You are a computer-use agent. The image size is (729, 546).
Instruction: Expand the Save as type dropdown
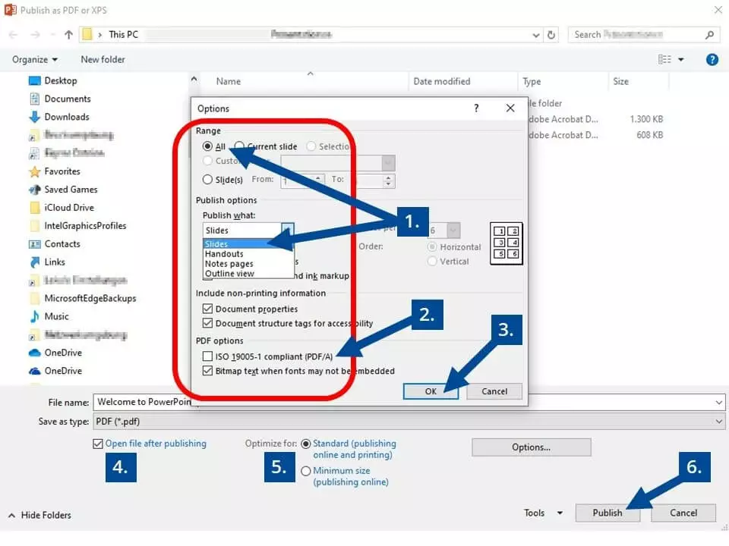(x=718, y=422)
